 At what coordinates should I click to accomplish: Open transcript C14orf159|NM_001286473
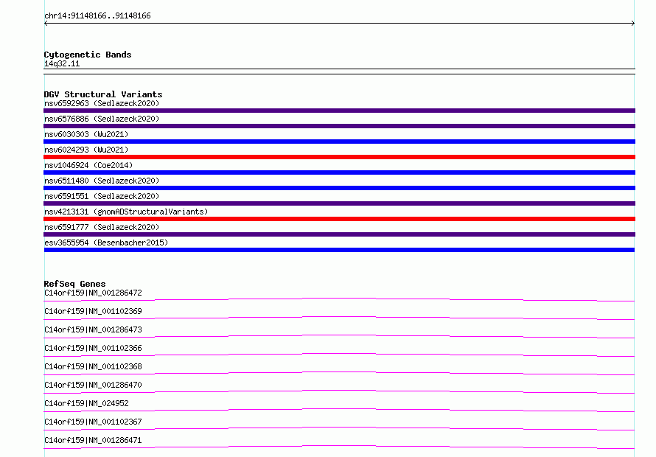click(x=93, y=329)
